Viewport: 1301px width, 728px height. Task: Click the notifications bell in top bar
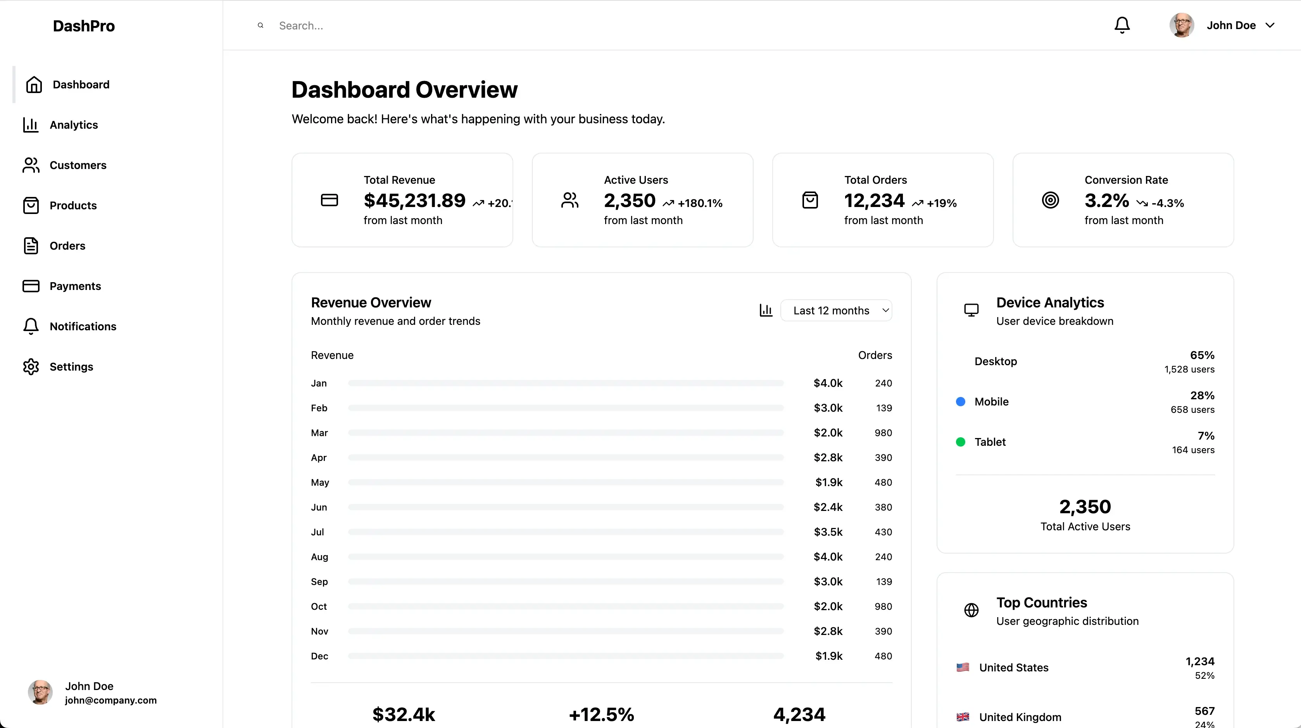pos(1121,25)
